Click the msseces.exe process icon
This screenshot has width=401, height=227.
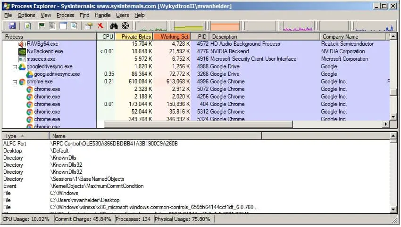coord(22,59)
